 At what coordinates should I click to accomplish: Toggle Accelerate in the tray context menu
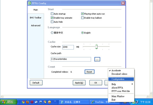[121, 71]
